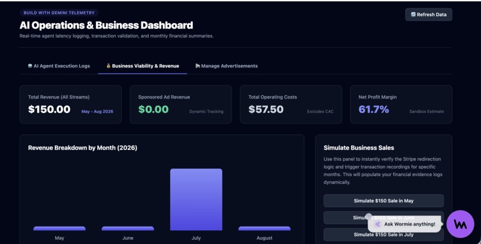Click the sparkle icon in Wormie bubble
Viewport: 481px width, 244px height.
pos(377,224)
